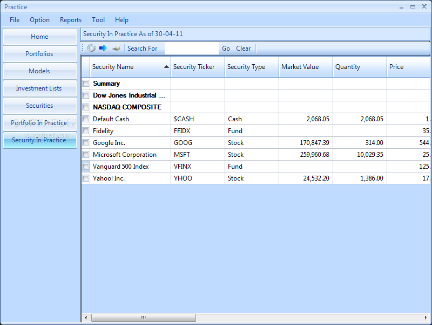This screenshot has height=325, width=432.
Task: Tick the Dow Jones Industrial row checkbox
Action: pyautogui.click(x=86, y=95)
